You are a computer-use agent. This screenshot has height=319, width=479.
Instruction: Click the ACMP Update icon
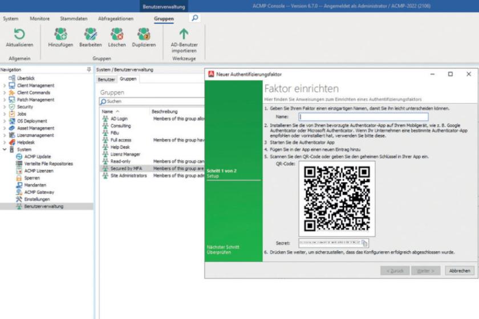tap(19, 157)
